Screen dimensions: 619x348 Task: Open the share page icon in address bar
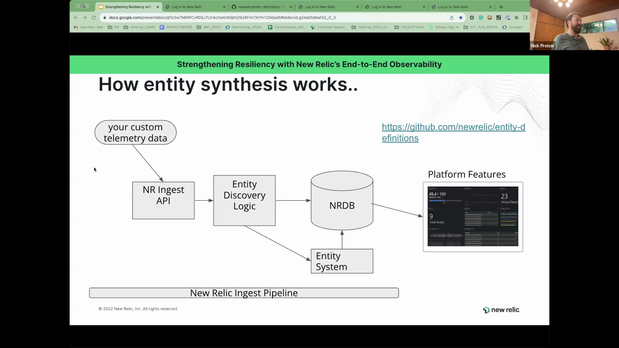point(452,17)
